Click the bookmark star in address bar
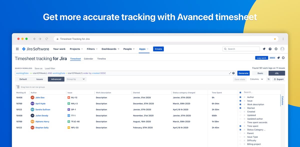Viewport: 300px width, 147px height. 275,39
